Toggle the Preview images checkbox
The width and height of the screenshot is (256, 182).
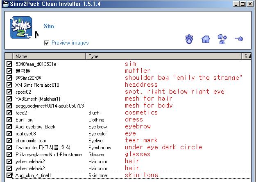(x=47, y=43)
